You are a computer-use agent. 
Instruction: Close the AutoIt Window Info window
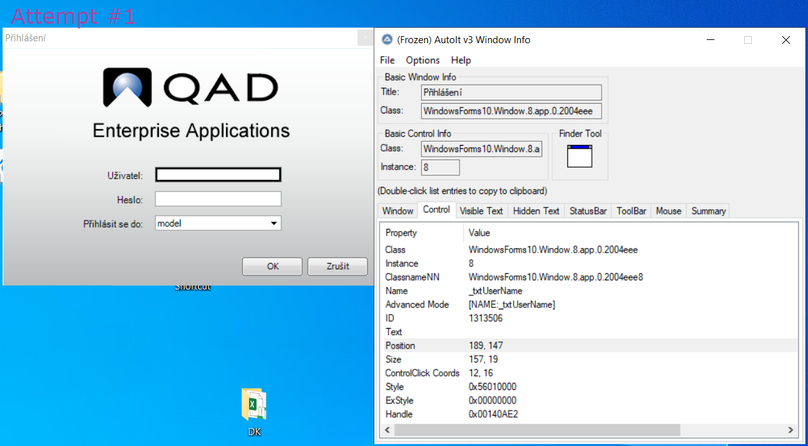coord(786,40)
